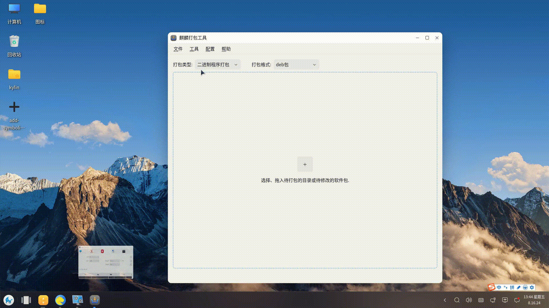This screenshot has height=308, width=549.
Task: Toggle Sogou punctuation mode button
Action: tap(506, 287)
